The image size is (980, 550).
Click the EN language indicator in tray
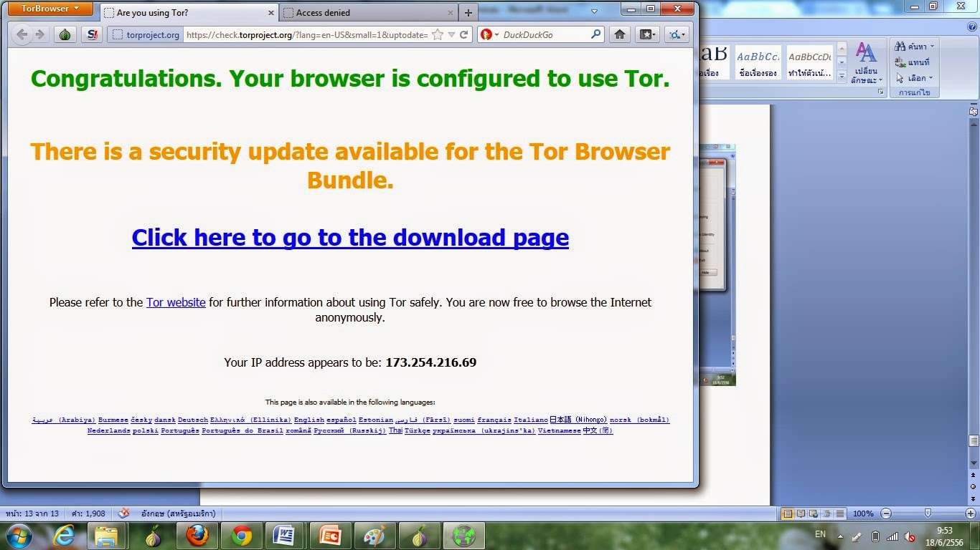[x=821, y=534]
